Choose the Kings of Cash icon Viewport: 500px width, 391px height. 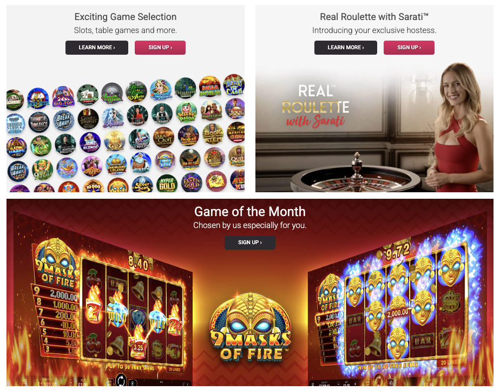coord(234,85)
